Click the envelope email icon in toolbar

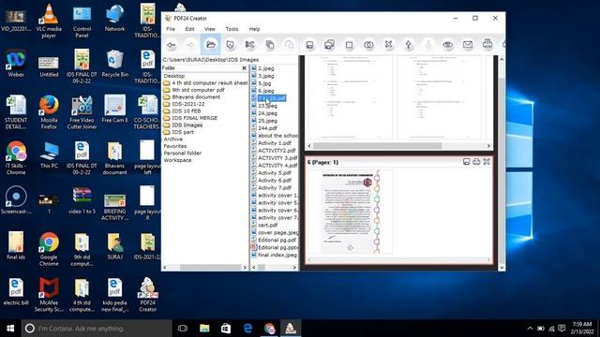pos(468,45)
